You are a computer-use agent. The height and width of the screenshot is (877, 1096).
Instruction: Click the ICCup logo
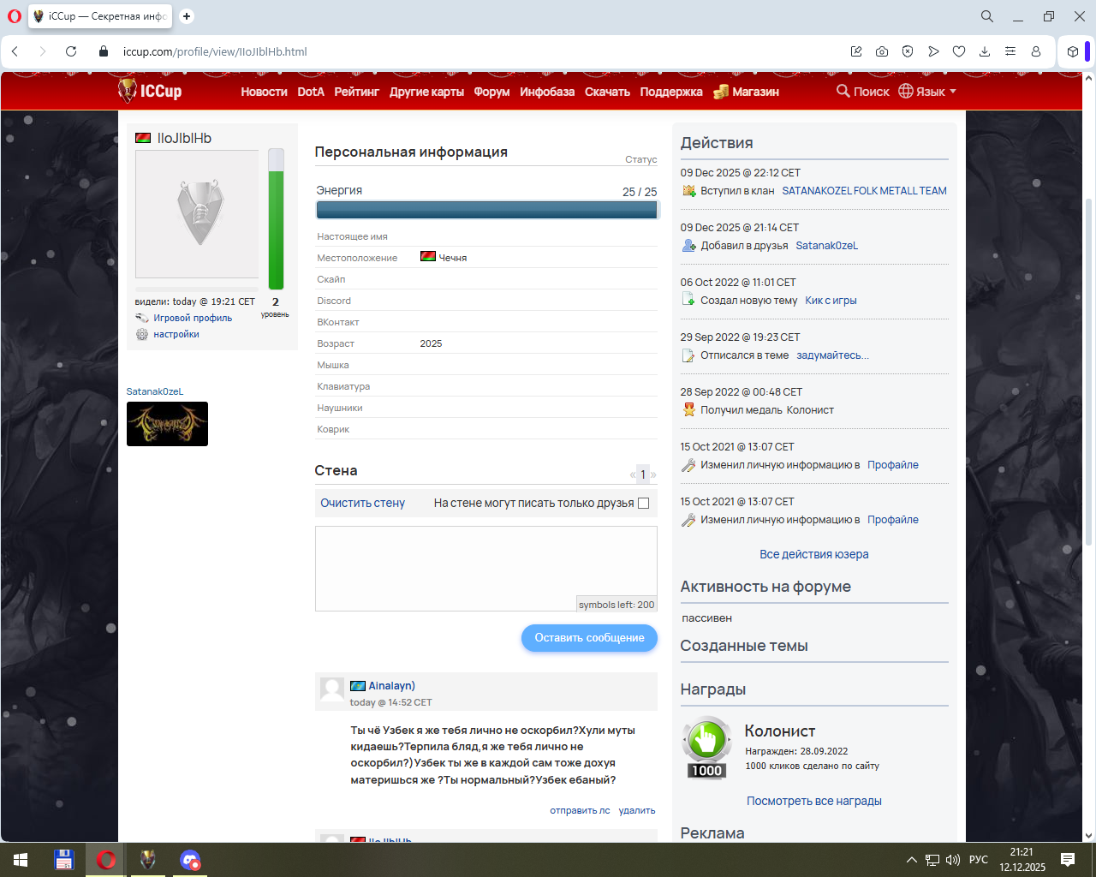coord(150,91)
